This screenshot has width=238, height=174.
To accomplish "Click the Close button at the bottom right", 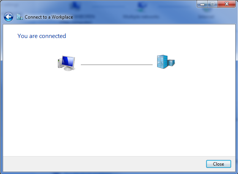I will [218, 164].
